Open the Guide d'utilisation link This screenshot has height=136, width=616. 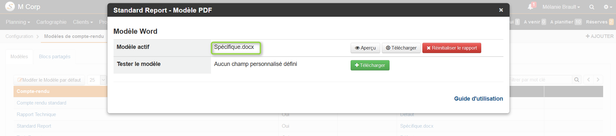[478, 99]
